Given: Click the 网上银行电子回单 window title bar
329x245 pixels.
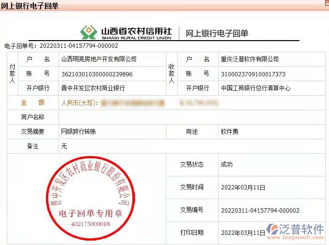Looking at the screenshot, I should point(30,5).
